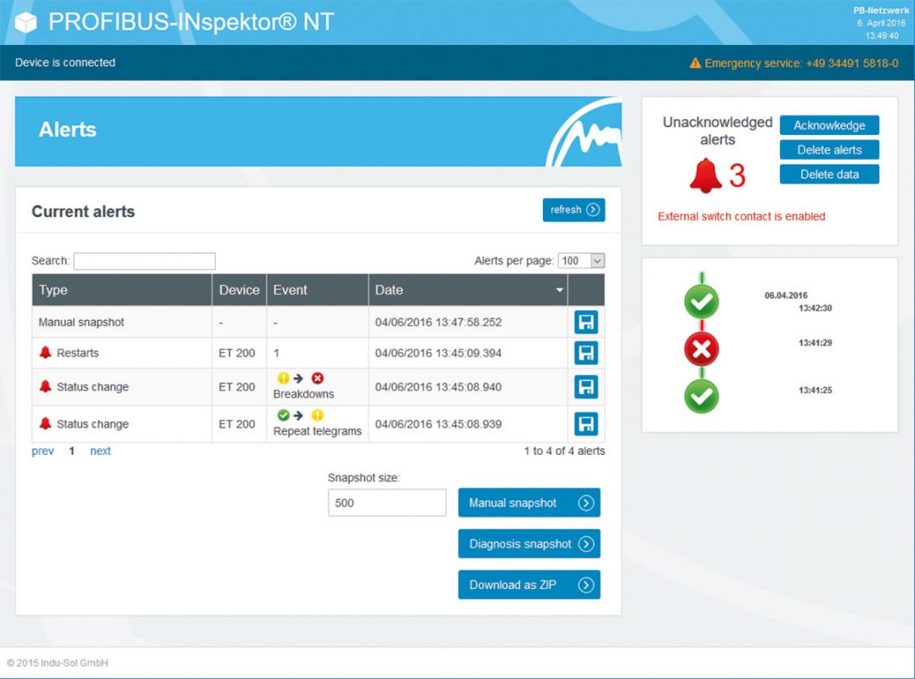Focus the Snapshot size input field
Screen dimensions: 915x679
[x=387, y=502]
